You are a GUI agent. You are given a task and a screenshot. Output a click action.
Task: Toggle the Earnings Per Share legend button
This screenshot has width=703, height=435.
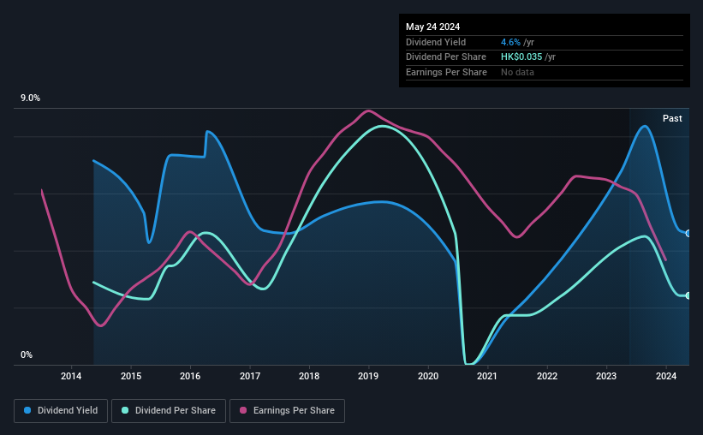pyautogui.click(x=287, y=411)
